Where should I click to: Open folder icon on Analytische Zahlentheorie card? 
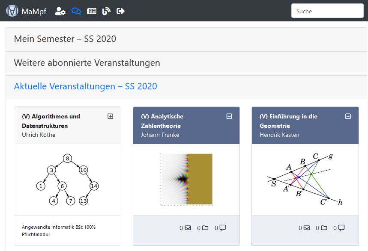click(x=205, y=228)
